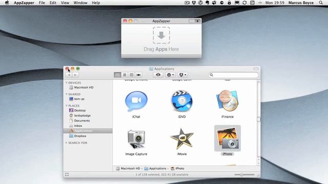This screenshot has width=328, height=184.
Task: Open the Help menu
Action: [x=96, y=3]
